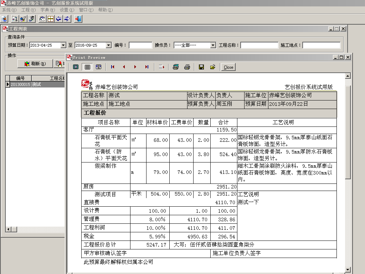The width and height of the screenshot is (365, 274).
Task: Go to the first page in preview
Action: pos(113,67)
